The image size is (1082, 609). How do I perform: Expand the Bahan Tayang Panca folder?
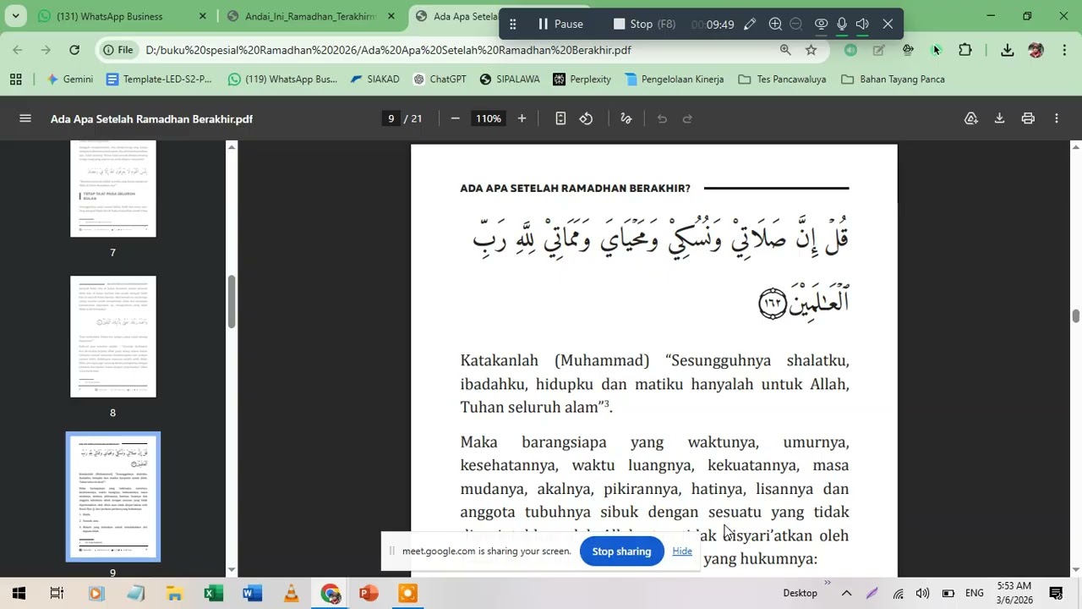[x=893, y=80]
